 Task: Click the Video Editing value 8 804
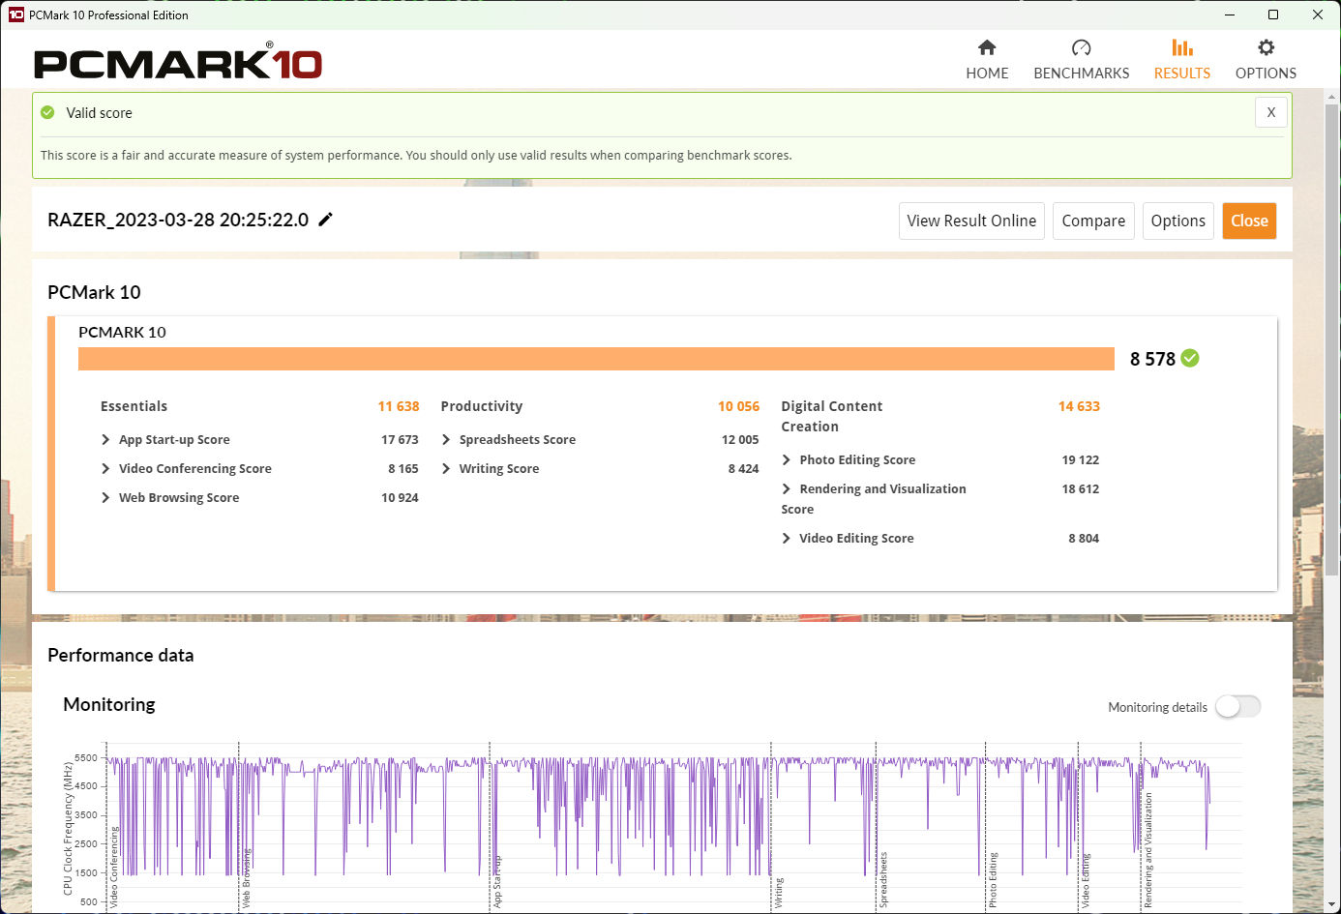pyautogui.click(x=1084, y=538)
